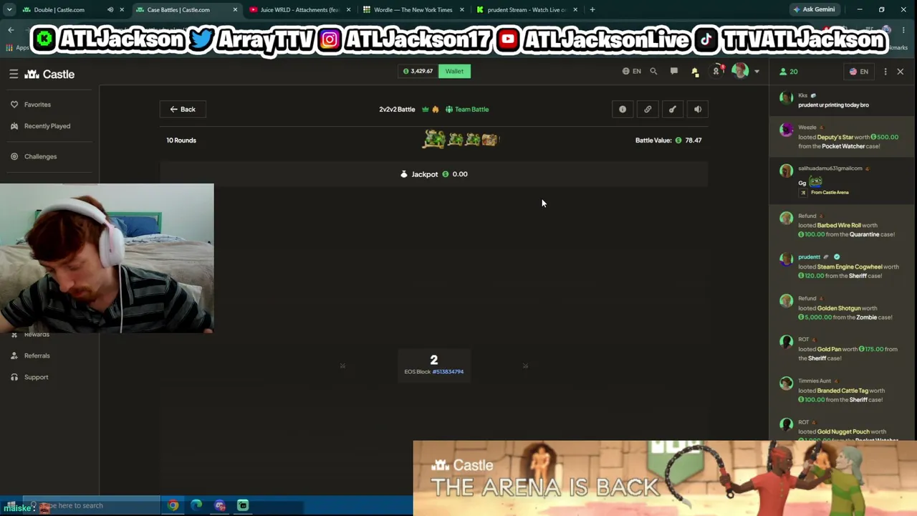The image size is (917, 516).
Task: Click the crown icon beside 2v2 Battle
Action: click(x=425, y=109)
